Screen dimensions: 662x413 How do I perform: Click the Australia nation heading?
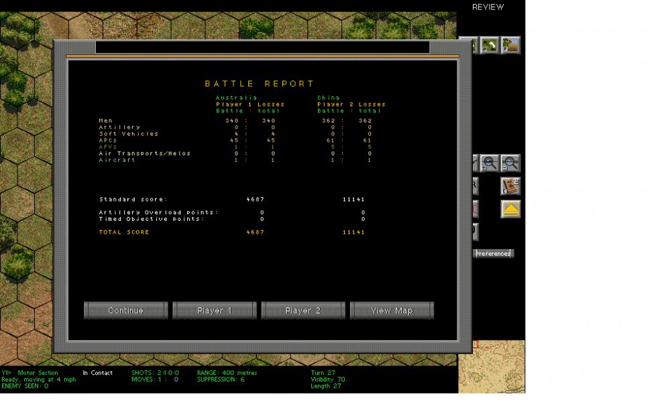pyautogui.click(x=236, y=98)
